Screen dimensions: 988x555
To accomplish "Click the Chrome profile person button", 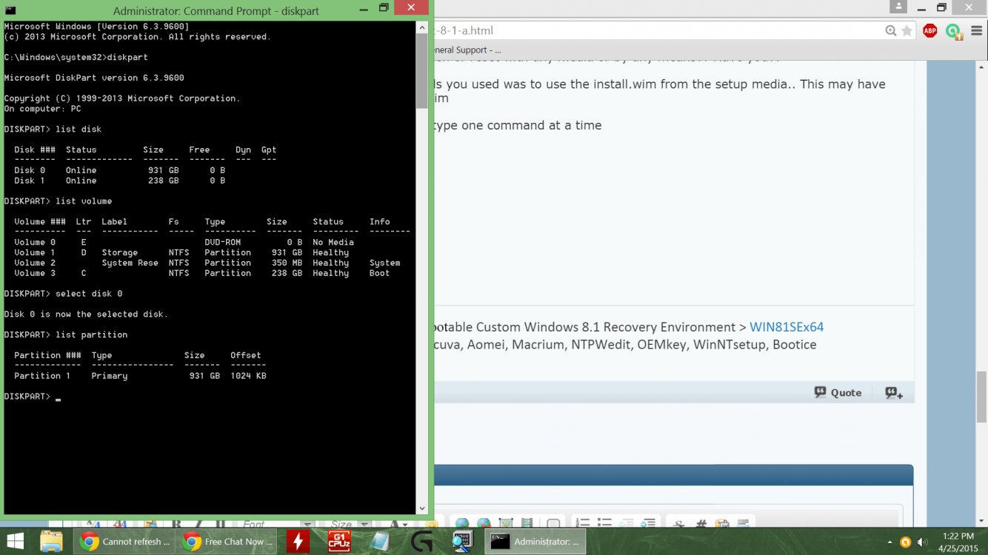I will pyautogui.click(x=898, y=7).
